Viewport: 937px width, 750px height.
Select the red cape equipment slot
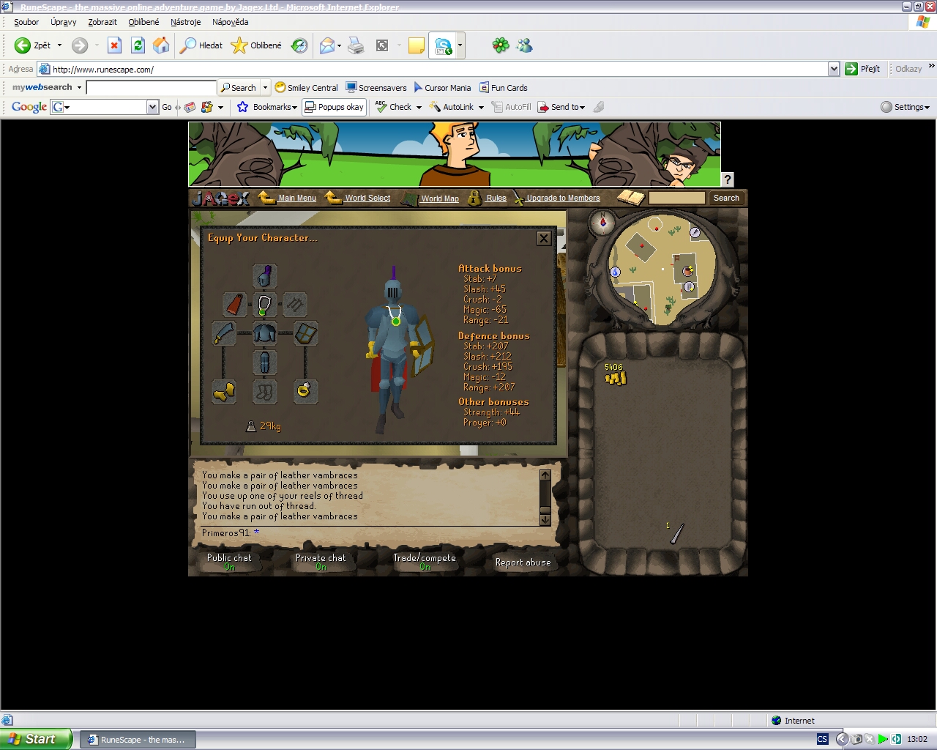click(235, 304)
